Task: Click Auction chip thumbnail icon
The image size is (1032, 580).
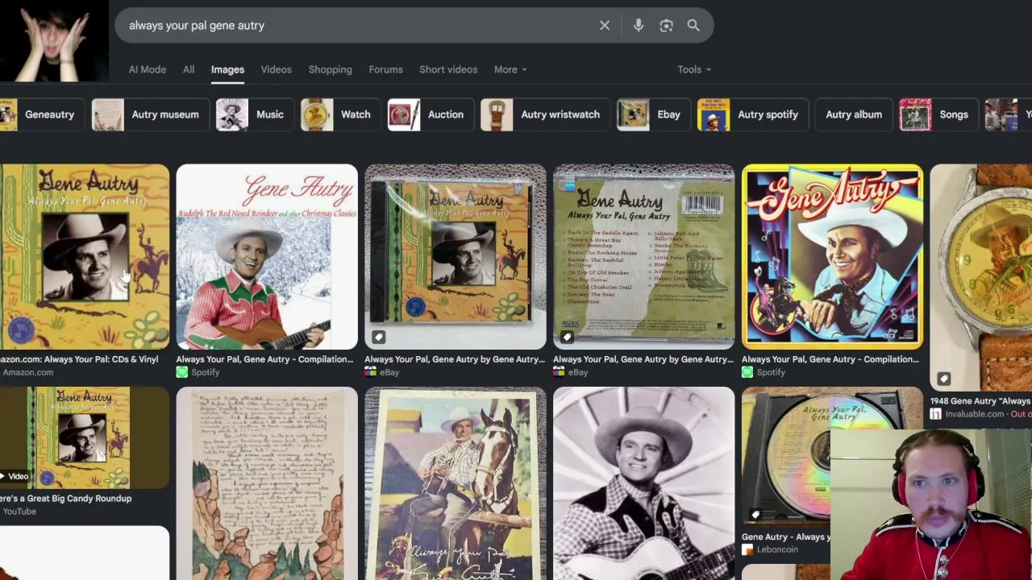Action: pos(404,114)
